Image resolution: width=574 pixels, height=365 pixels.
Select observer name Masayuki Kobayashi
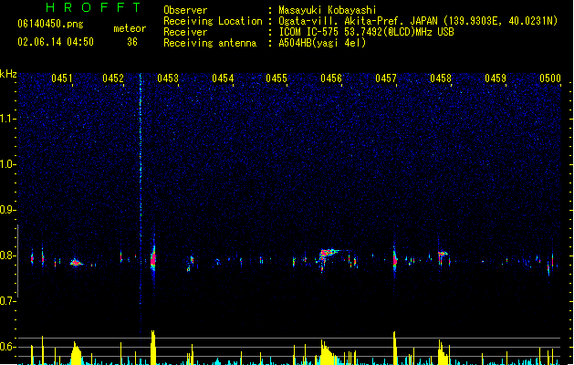click(328, 10)
